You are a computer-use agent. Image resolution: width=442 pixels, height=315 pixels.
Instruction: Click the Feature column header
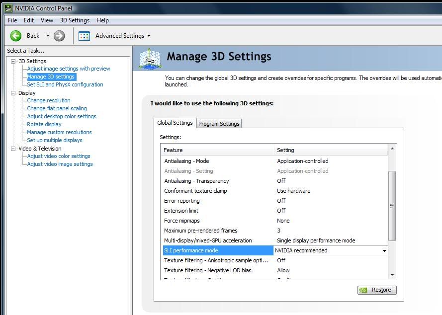(x=217, y=150)
